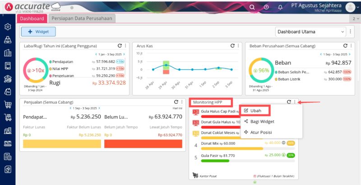Screen dimensions: 361x185
Task: Open the notifications bell
Action: (280, 7)
